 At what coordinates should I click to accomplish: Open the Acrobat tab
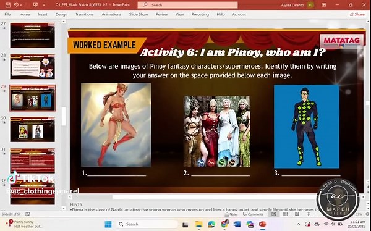239,14
